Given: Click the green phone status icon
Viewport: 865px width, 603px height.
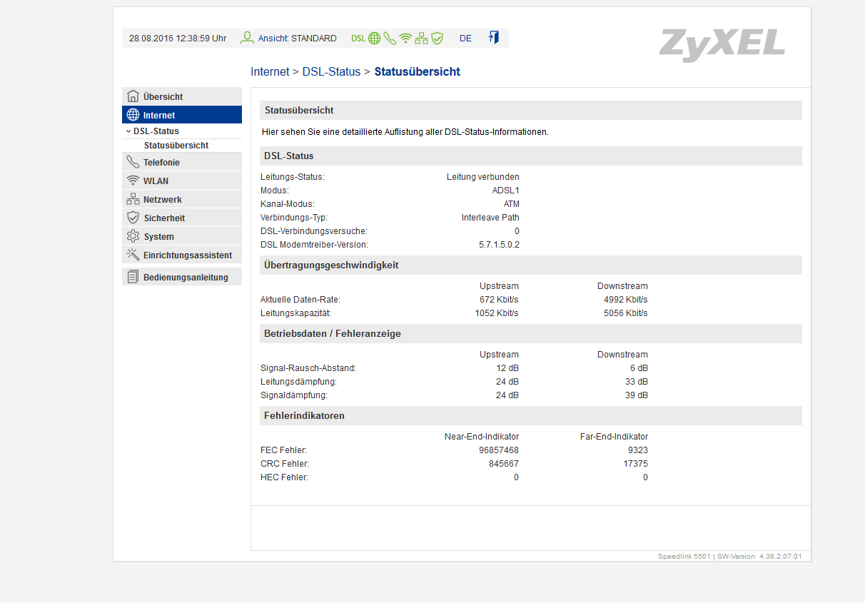Looking at the screenshot, I should pyautogui.click(x=390, y=39).
